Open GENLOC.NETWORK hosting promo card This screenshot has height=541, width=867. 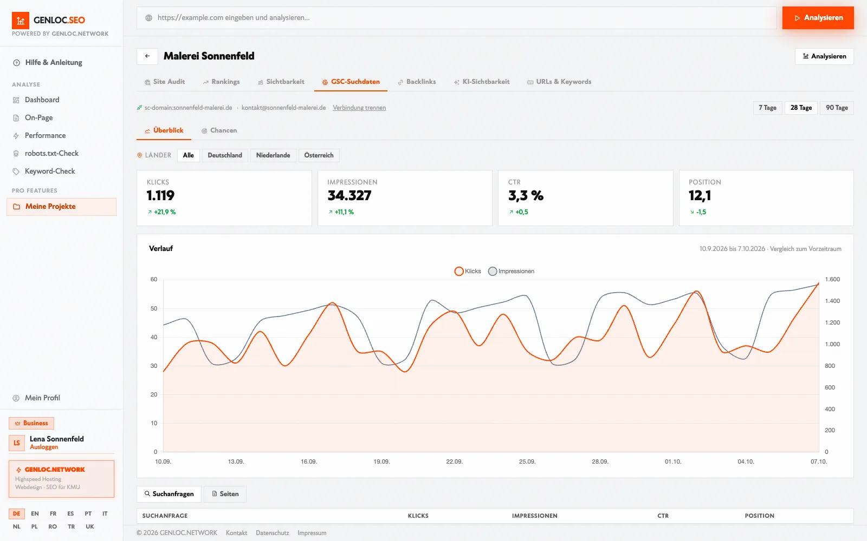click(61, 479)
